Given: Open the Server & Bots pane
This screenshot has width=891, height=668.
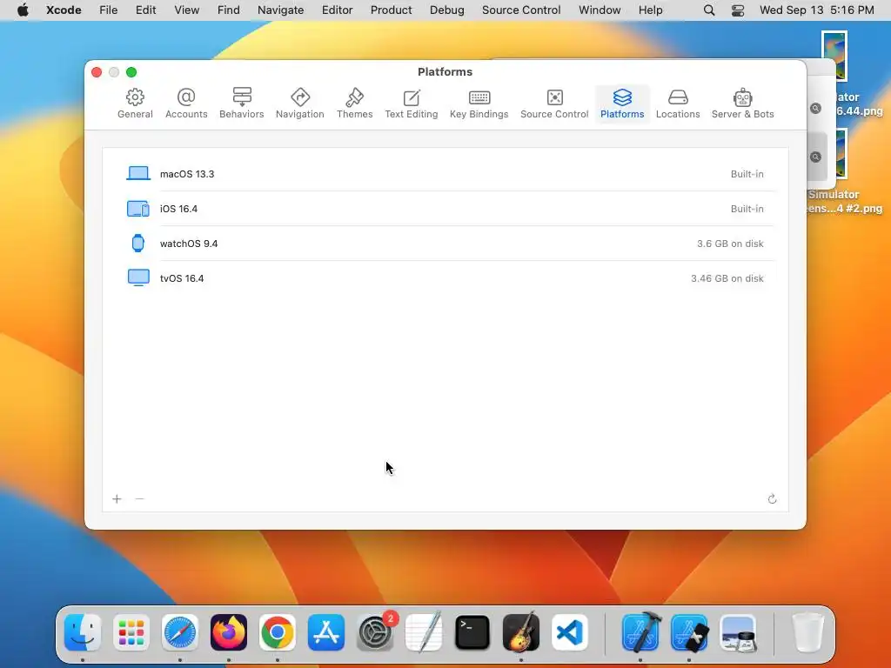Looking at the screenshot, I should point(742,104).
